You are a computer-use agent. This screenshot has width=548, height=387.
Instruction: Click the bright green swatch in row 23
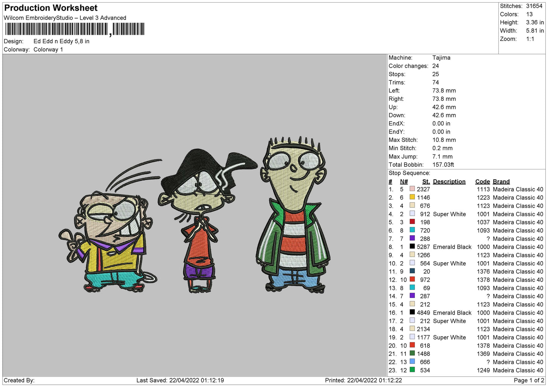click(x=412, y=370)
